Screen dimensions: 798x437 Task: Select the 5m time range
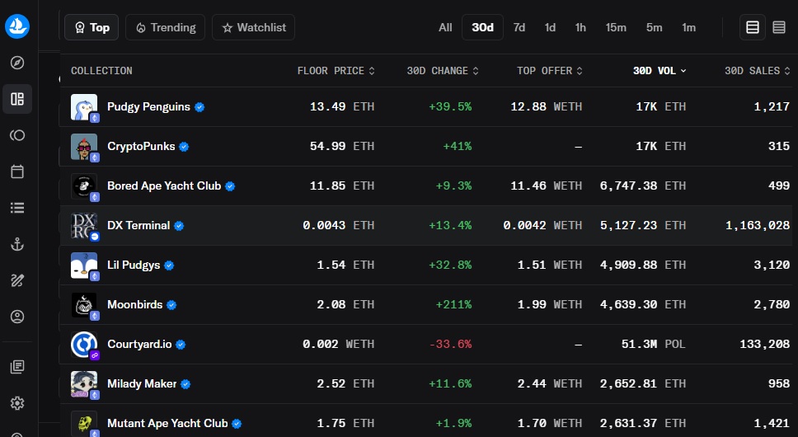655,27
